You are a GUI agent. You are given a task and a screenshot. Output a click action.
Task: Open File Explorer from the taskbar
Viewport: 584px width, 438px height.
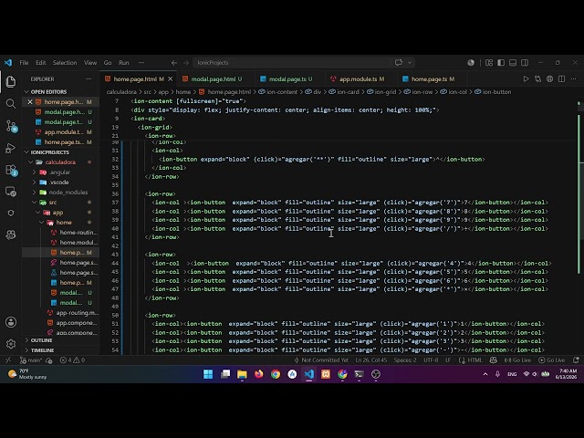tap(242, 374)
